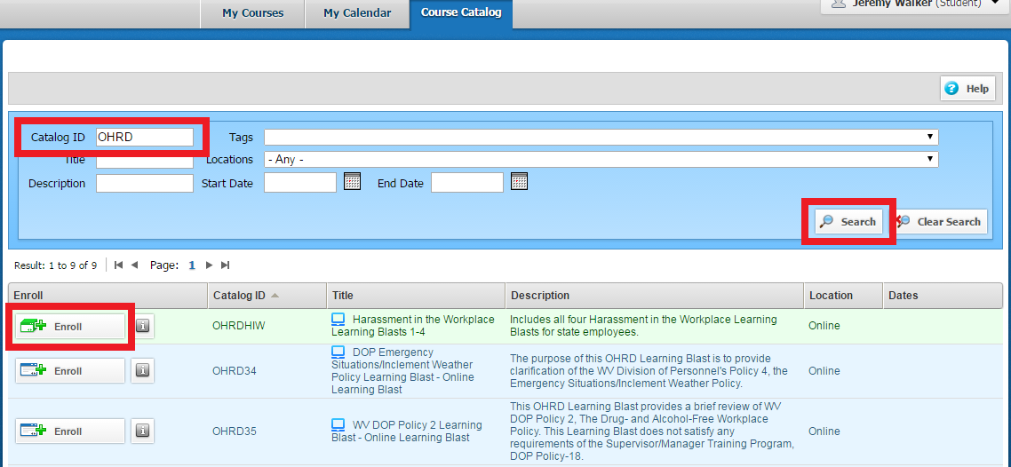Screen dimensions: 1011x467
Task: Show info for the OHRDHIW course
Action: click(142, 327)
